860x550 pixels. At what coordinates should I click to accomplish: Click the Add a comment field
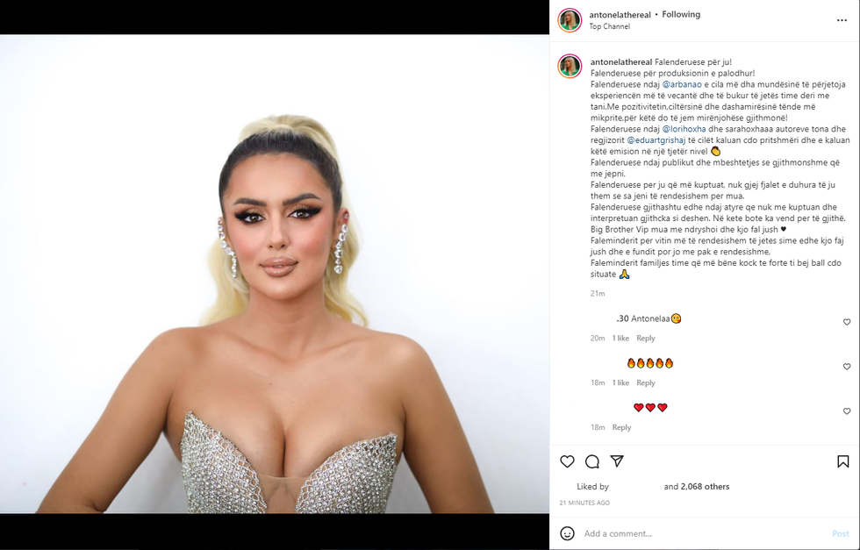[x=704, y=533]
